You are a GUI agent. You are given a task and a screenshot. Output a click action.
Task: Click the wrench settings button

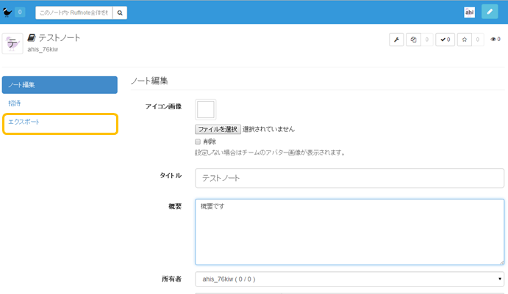[396, 40]
